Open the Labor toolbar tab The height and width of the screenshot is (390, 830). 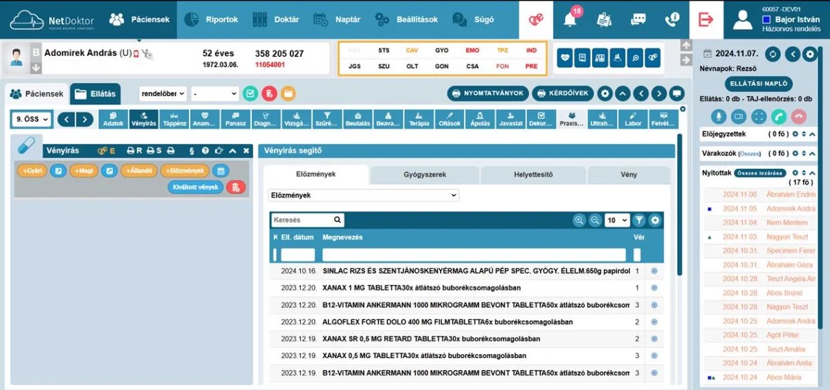(x=633, y=119)
